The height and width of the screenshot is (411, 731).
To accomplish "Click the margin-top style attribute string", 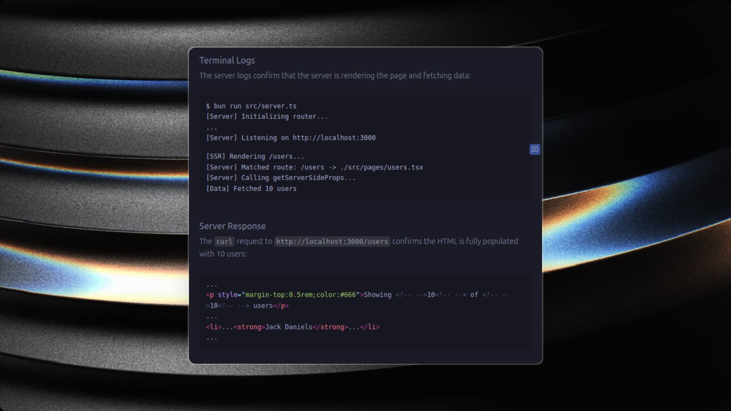I will pyautogui.click(x=300, y=295).
